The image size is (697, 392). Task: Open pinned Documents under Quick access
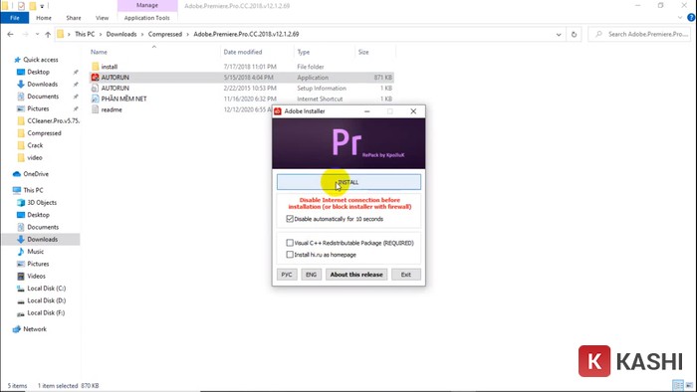tap(43, 97)
